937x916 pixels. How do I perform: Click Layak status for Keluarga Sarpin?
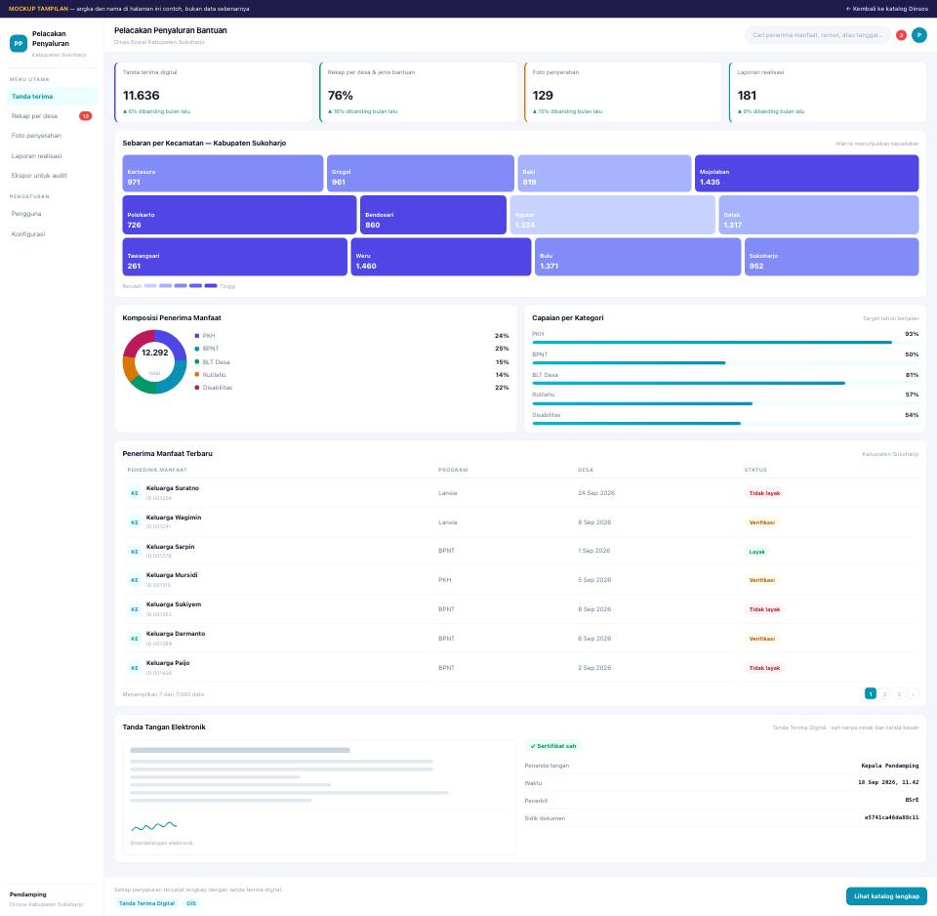coord(757,552)
